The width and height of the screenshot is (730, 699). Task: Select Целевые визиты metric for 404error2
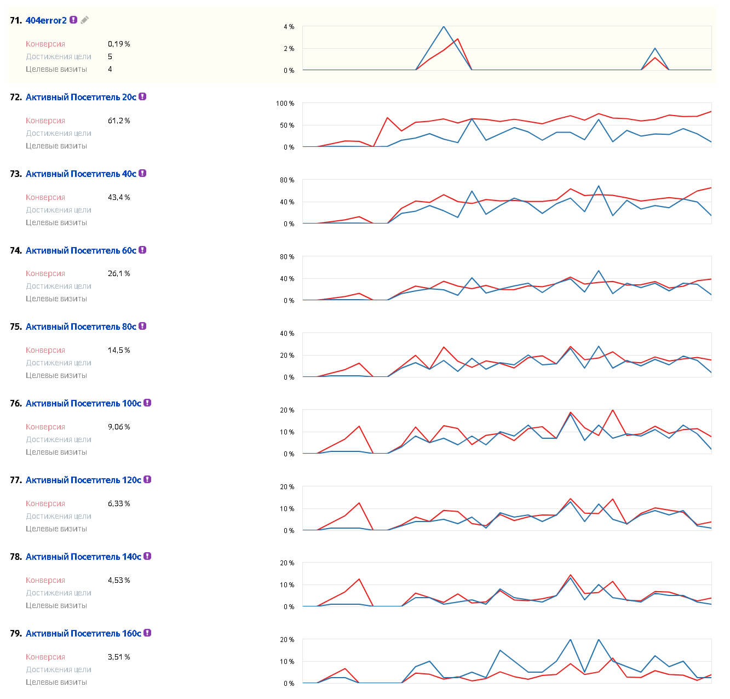coord(56,69)
